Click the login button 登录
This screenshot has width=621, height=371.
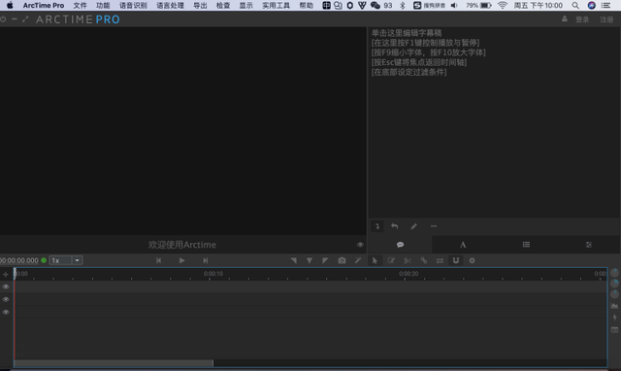[582, 19]
